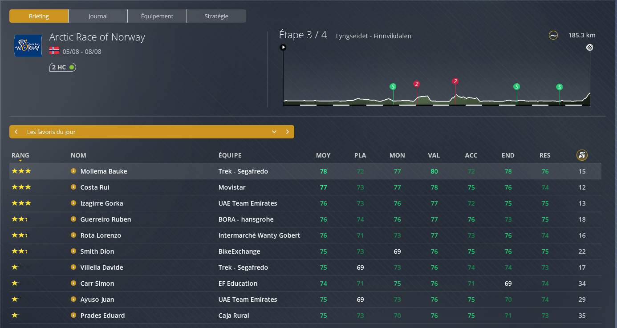Click team Movistar
This screenshot has height=328, width=617.
(232, 187)
